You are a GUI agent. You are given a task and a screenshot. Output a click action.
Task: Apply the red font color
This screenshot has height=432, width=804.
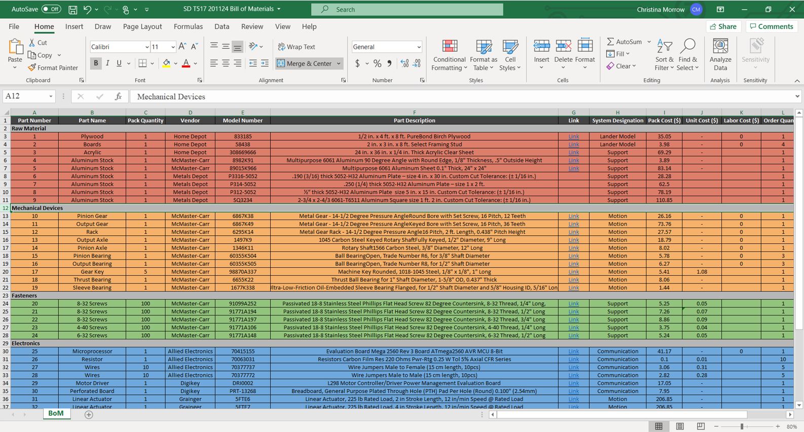coord(186,63)
